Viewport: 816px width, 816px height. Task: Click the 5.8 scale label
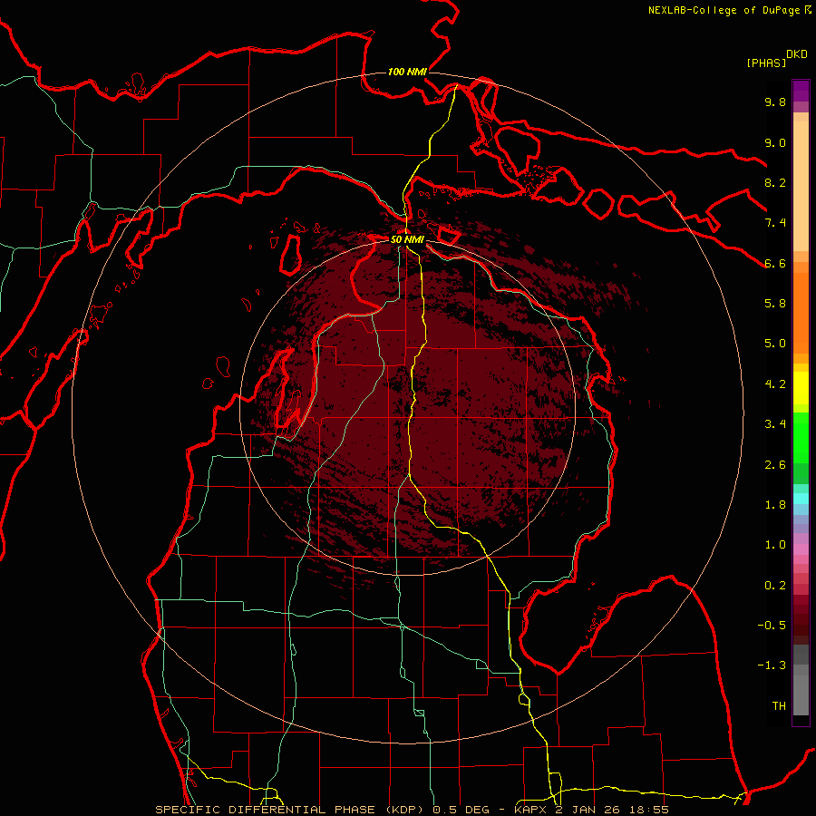775,304
